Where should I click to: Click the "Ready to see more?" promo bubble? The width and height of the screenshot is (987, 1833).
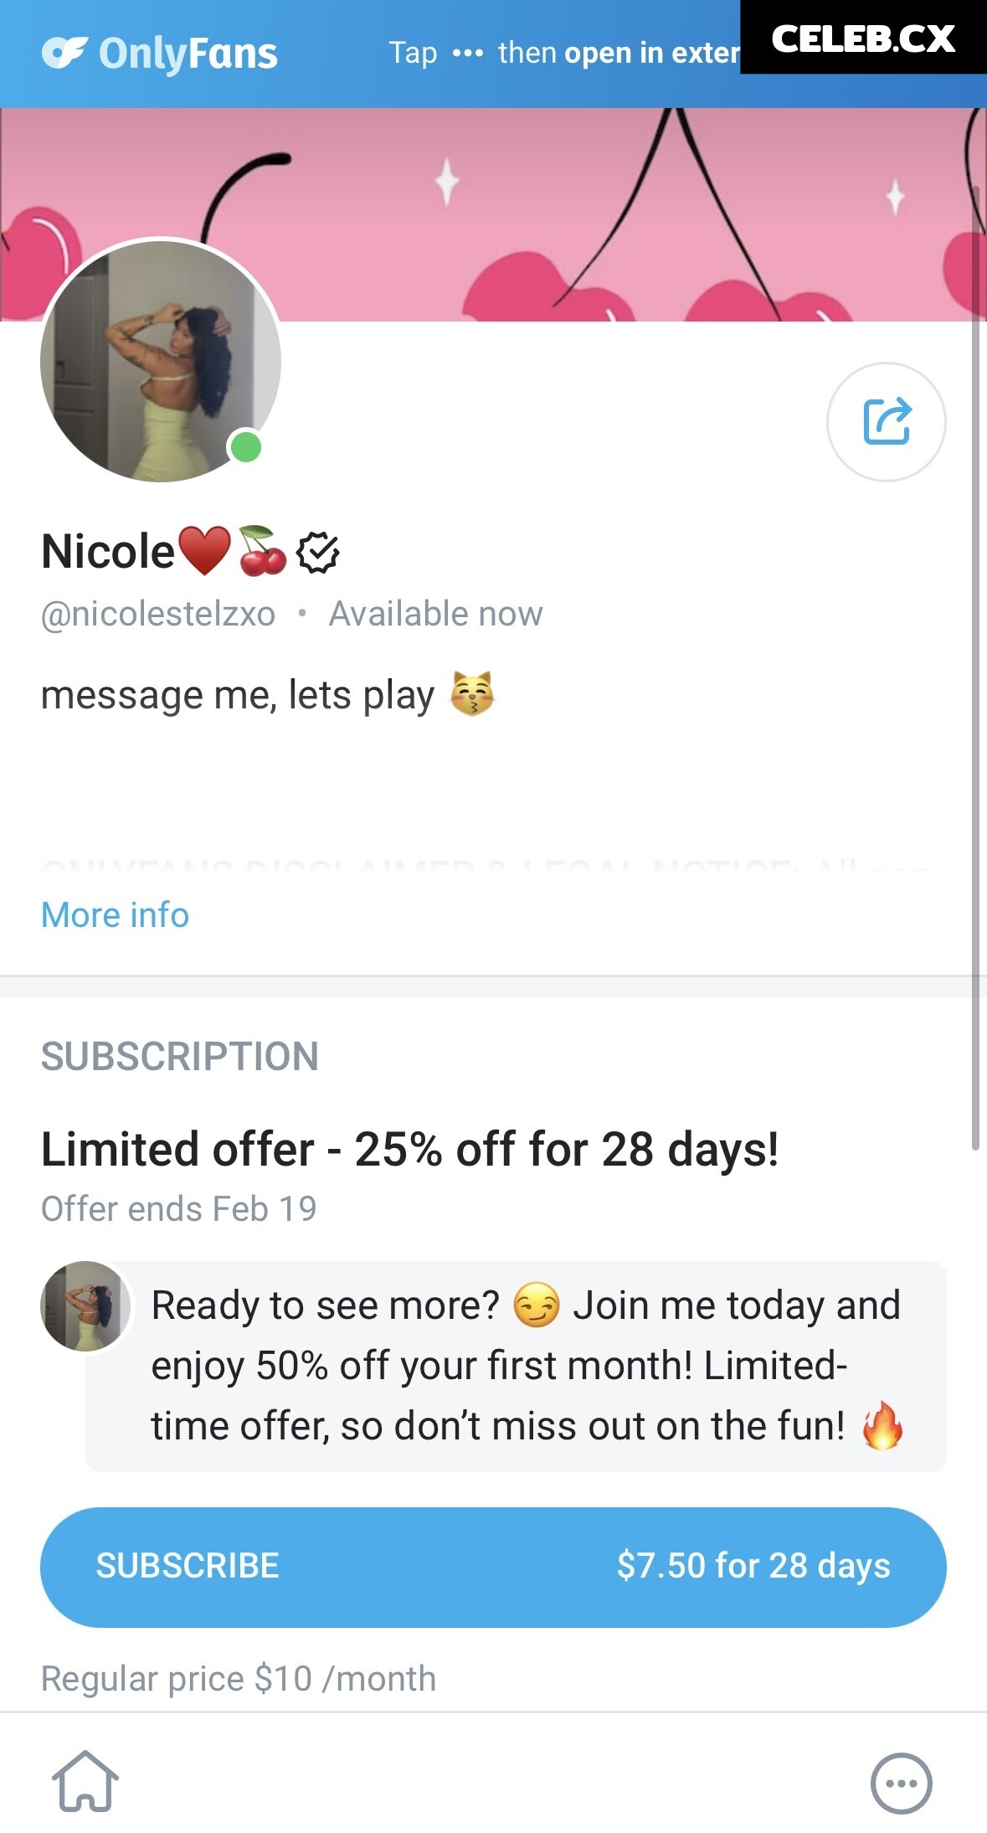click(526, 1365)
